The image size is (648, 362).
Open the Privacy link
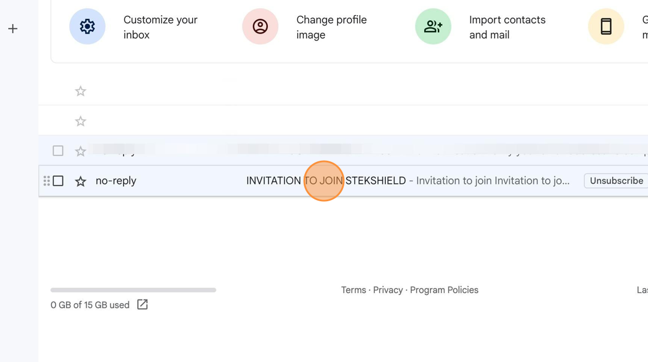[388, 290]
